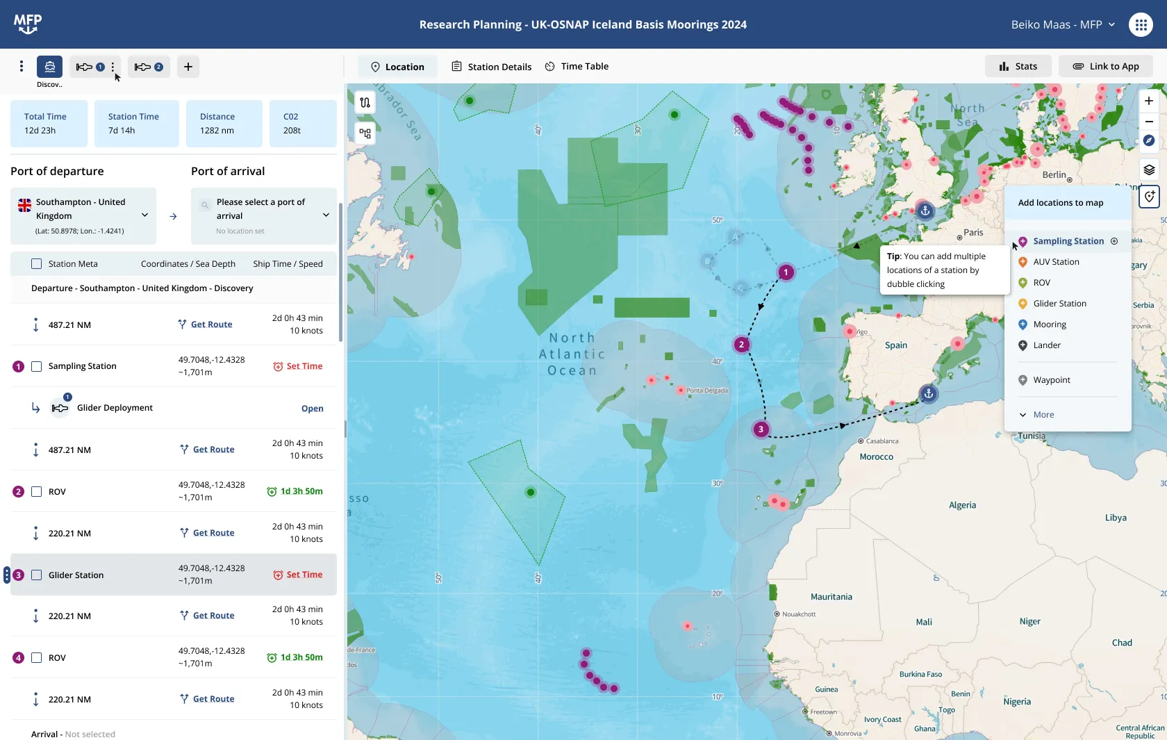Viewport: 1167px width, 740px height.
Task: Open the map layers icon
Action: coord(1149,170)
